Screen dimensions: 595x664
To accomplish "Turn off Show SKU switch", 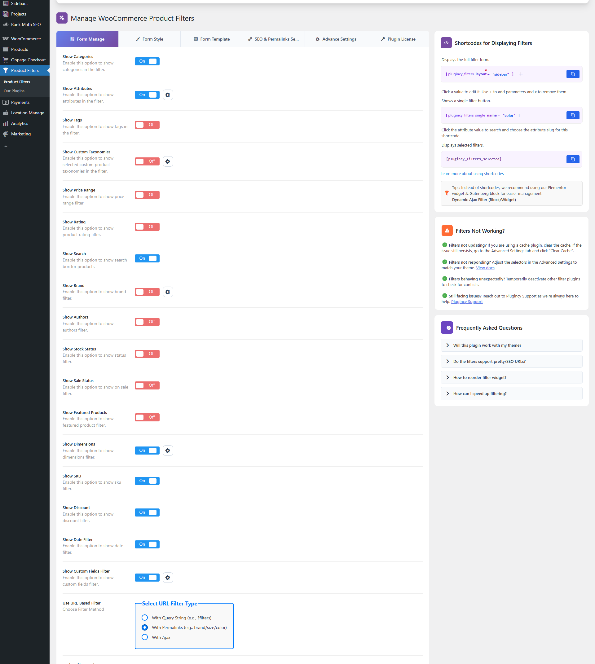I will [147, 481].
